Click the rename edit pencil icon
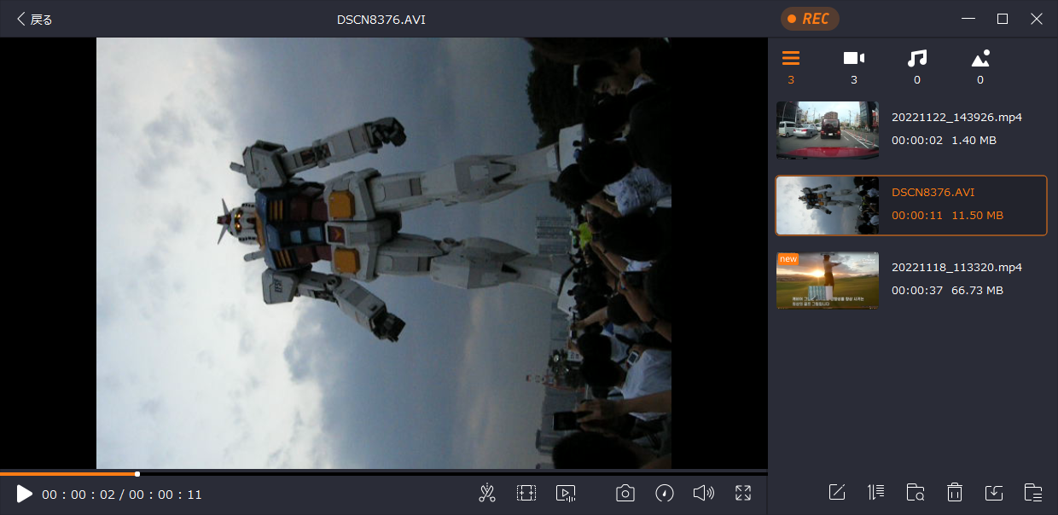Image resolution: width=1058 pixels, height=515 pixels. (837, 492)
